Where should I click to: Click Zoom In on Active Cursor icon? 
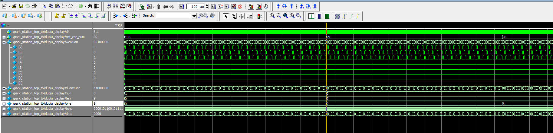click(292, 16)
